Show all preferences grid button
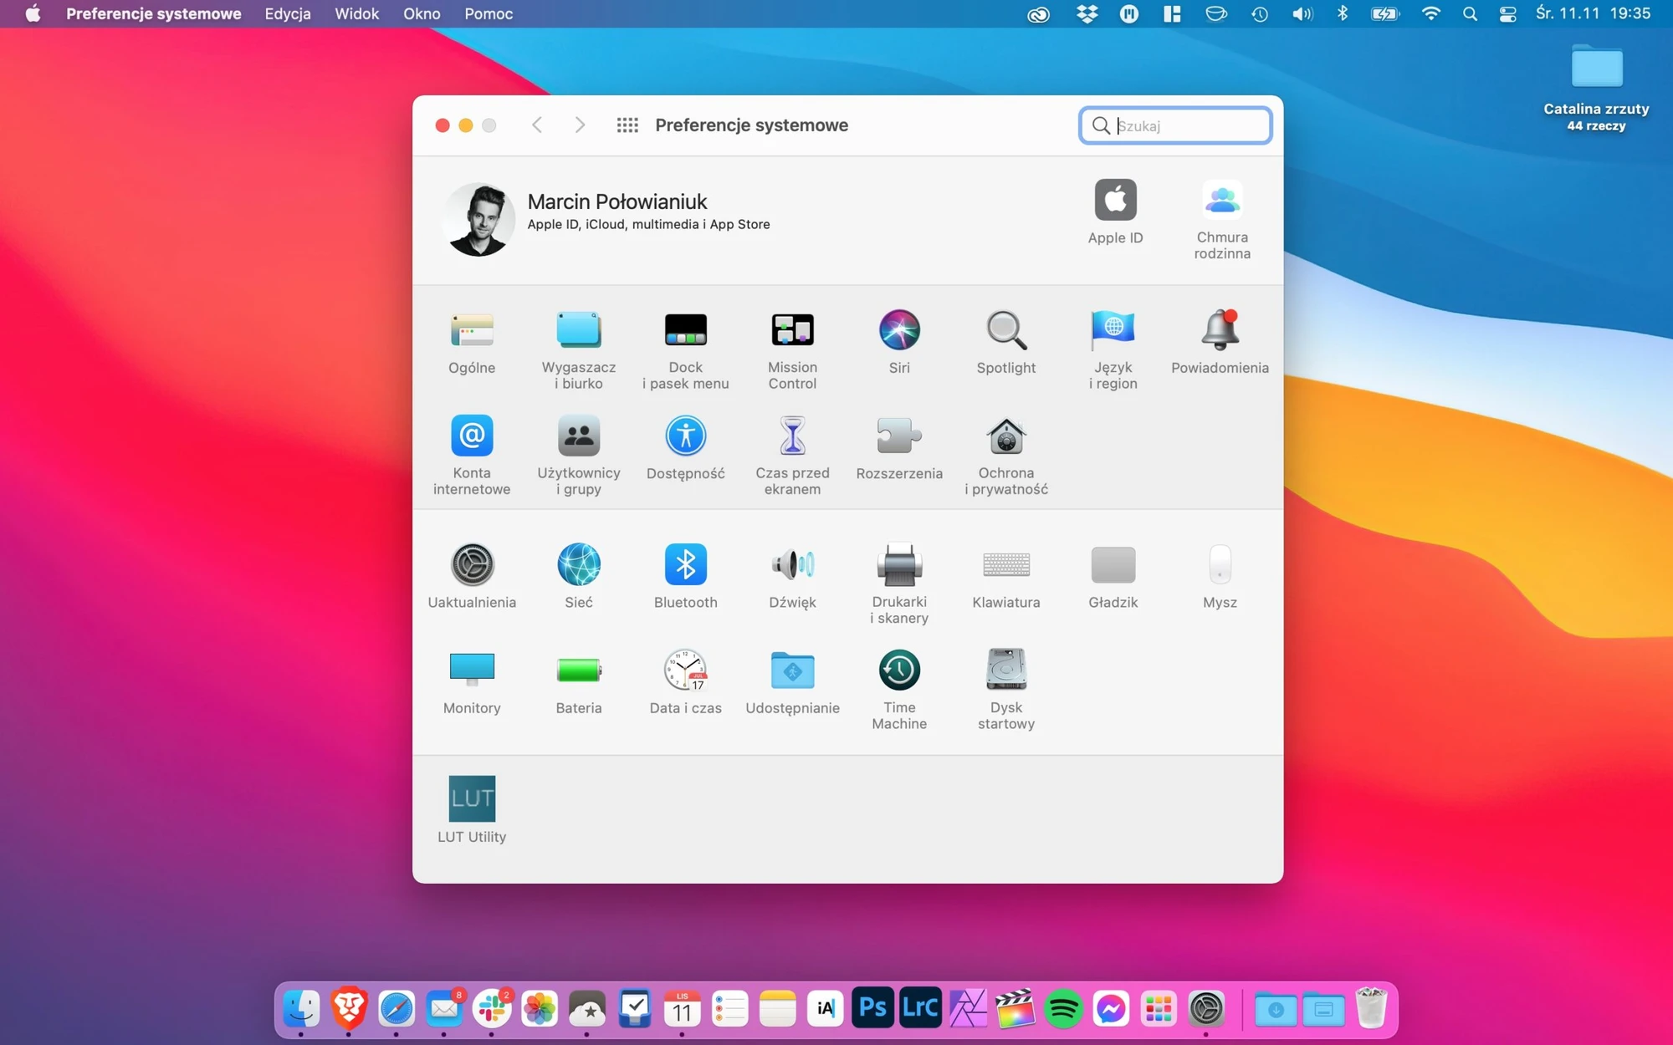Screen dimensions: 1673x1045 627,125
